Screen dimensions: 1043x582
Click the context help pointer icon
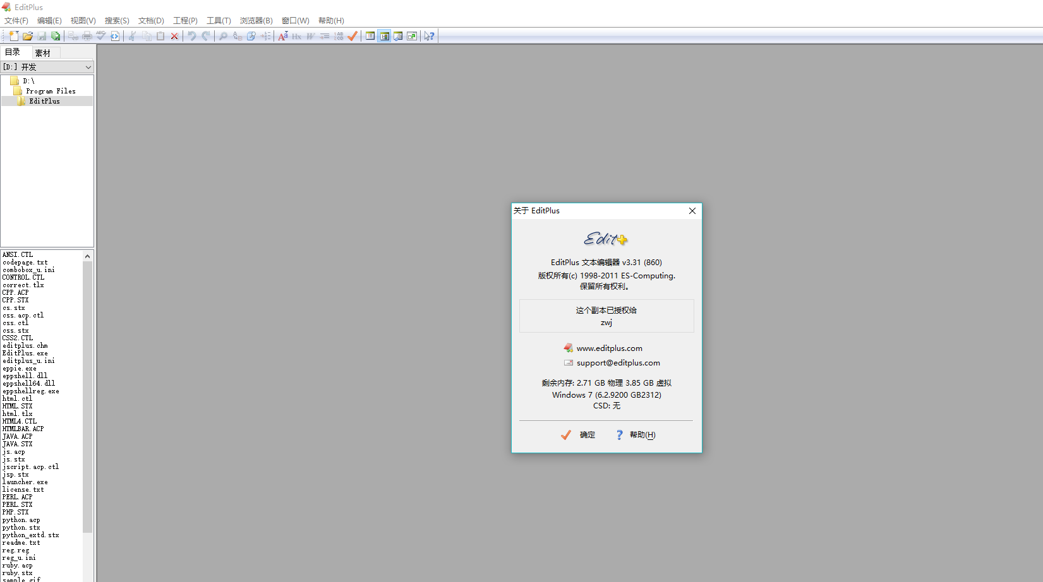click(429, 36)
